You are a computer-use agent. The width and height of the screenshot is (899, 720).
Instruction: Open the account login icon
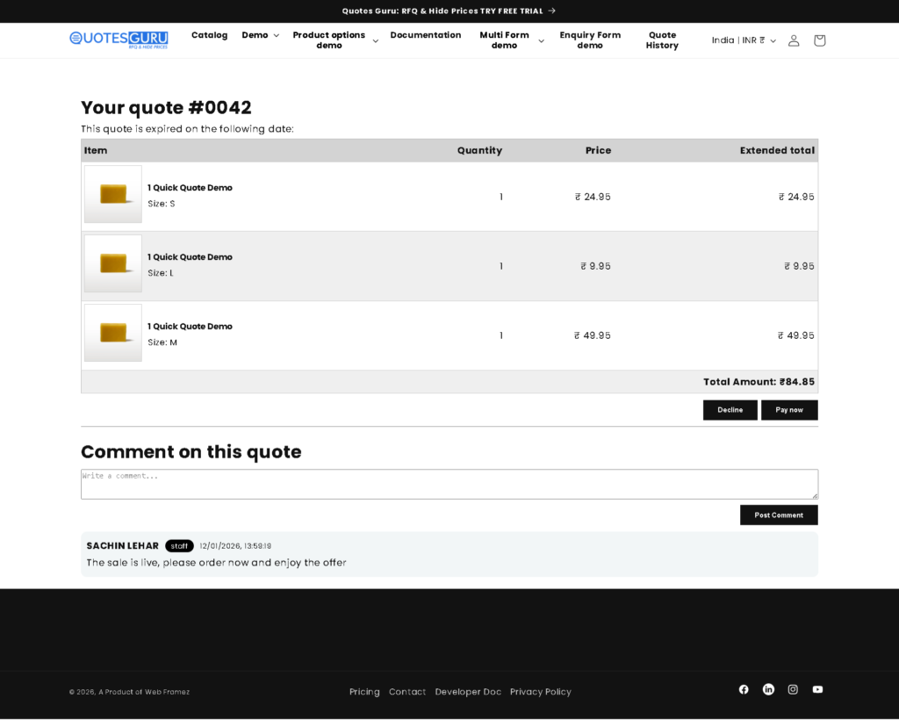click(793, 40)
